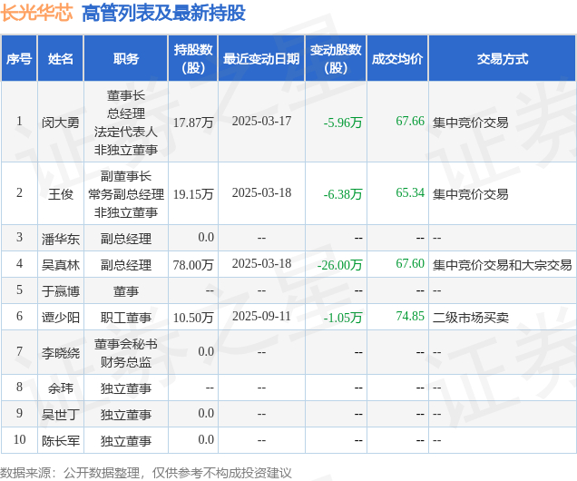This screenshot has width=577, height=481.
Task: Select the 变动股数(股) column header
Action: click(x=336, y=58)
